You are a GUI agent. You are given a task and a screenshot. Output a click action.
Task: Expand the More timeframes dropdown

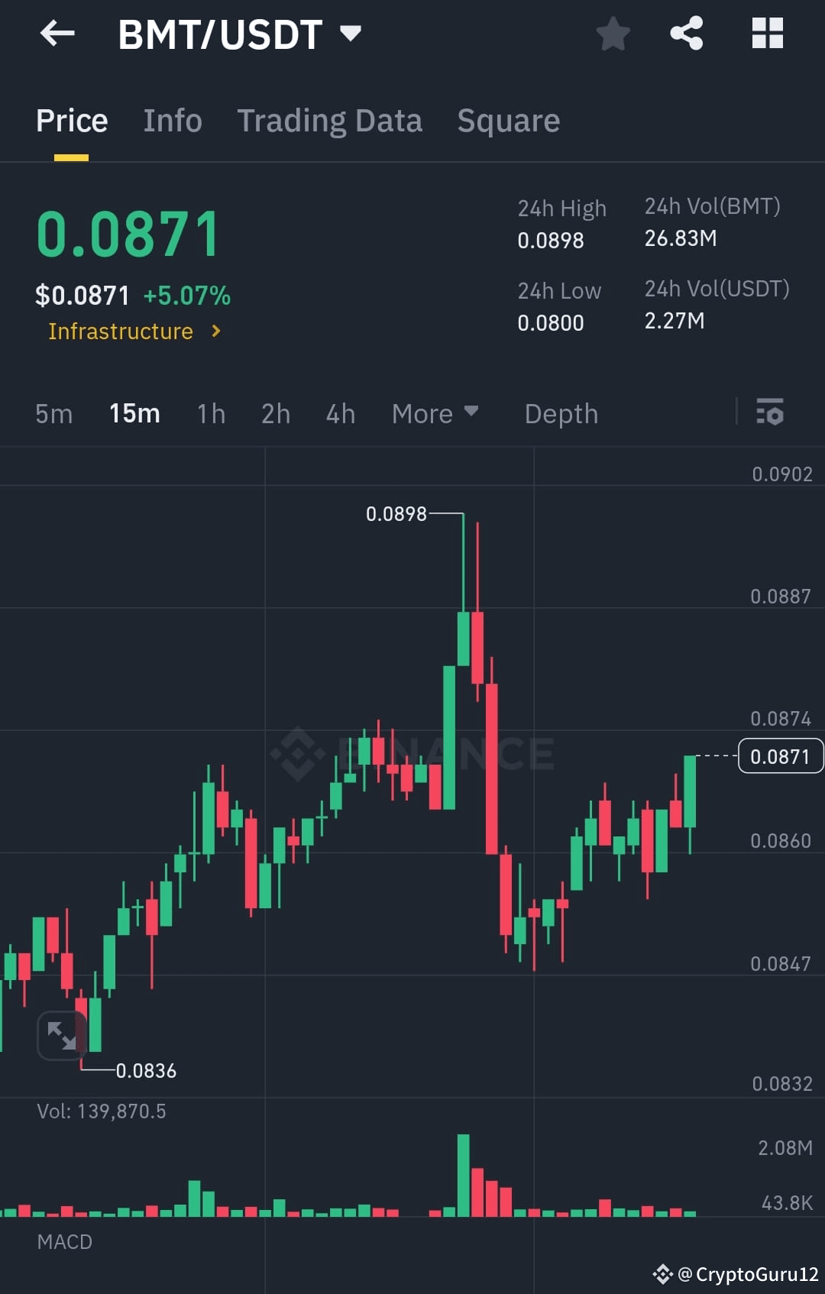(435, 413)
